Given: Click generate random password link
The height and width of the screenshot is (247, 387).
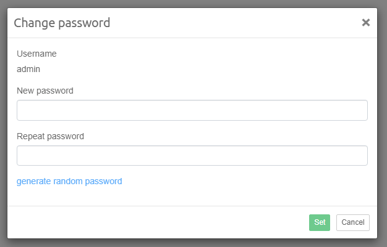Looking at the screenshot, I should coord(69,181).
